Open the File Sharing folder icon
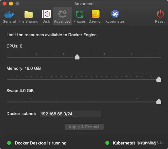 (x=28, y=14)
